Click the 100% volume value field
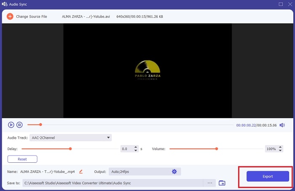Screen dimensions: 295x191 pyautogui.click(x=271, y=149)
